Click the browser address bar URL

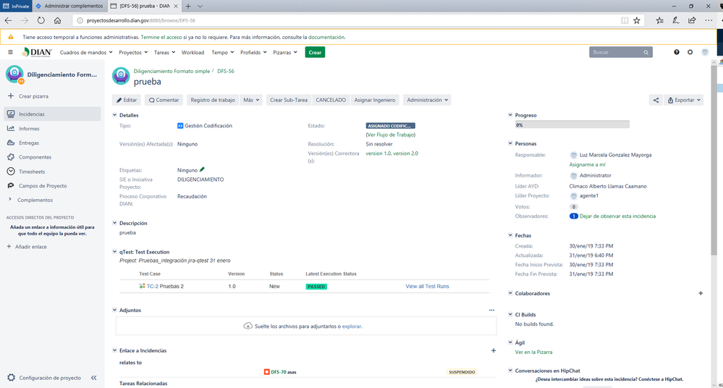[x=140, y=20]
